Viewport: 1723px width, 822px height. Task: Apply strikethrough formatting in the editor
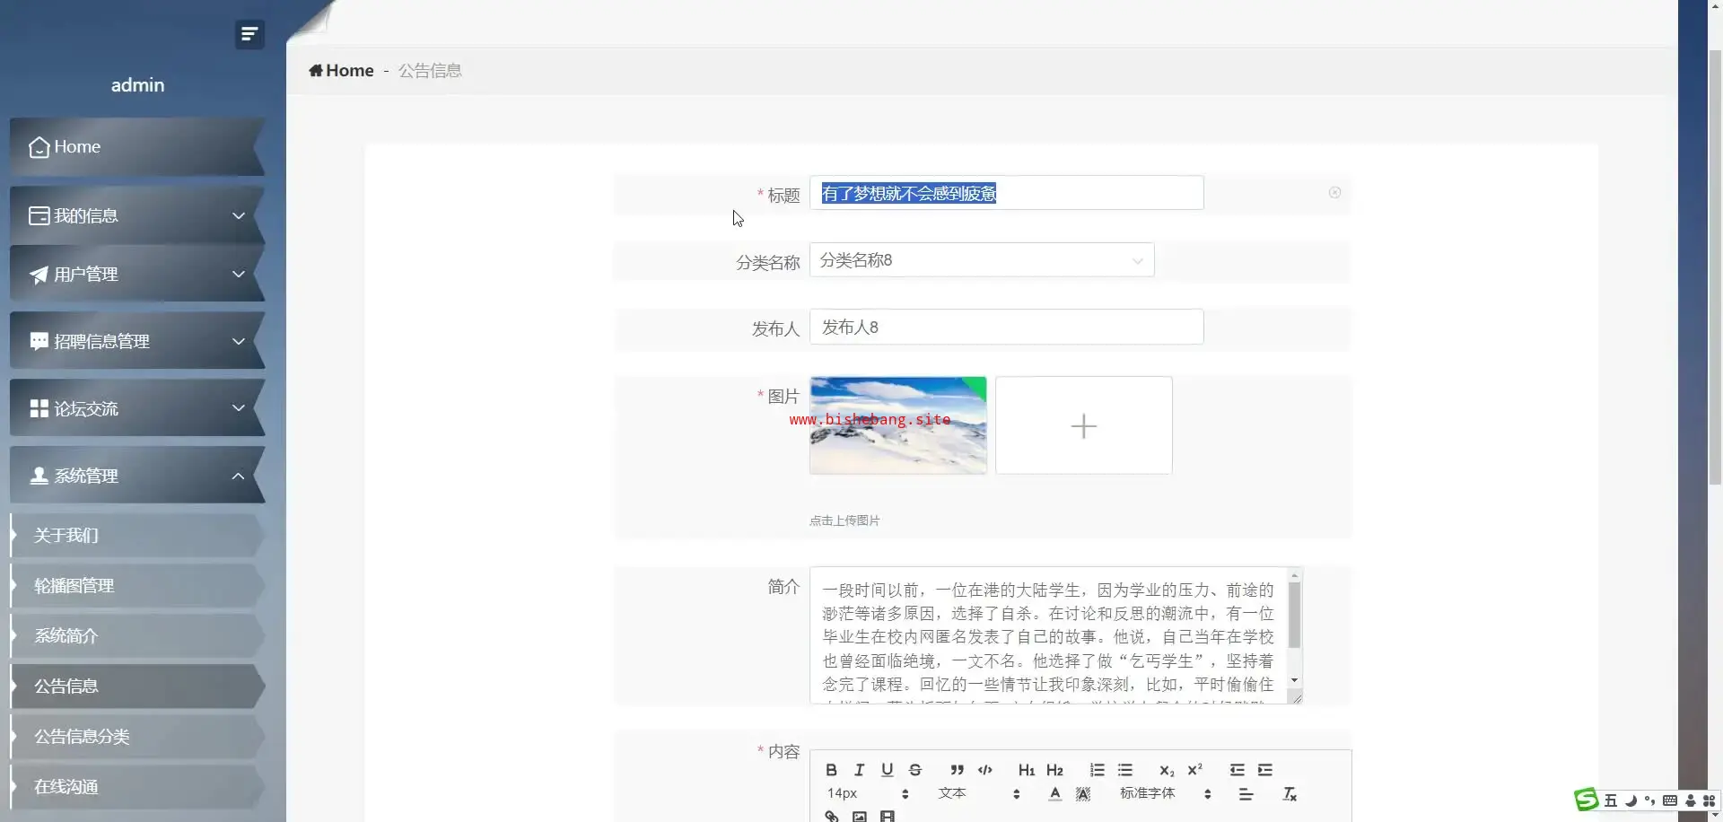914,770
